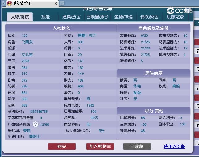
Task: Select the 梦幻估价王 browser tab title
Action: pos(22,3)
